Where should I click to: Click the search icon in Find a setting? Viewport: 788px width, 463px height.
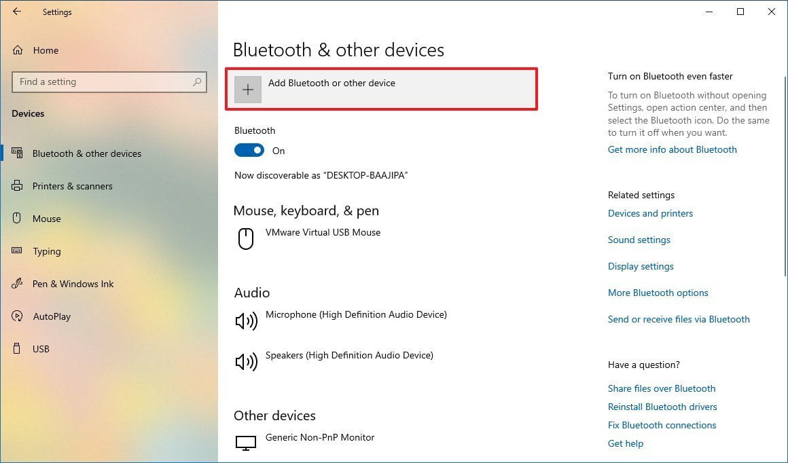pos(197,82)
